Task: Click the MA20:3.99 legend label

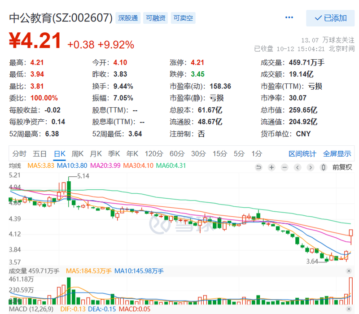Action: click(105, 166)
